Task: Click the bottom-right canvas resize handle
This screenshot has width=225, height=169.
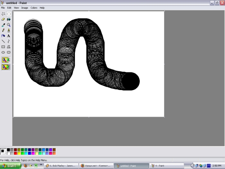Action: pos(164,117)
